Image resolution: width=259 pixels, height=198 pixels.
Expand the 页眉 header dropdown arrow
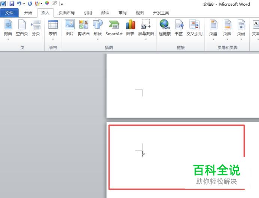(x=213, y=39)
